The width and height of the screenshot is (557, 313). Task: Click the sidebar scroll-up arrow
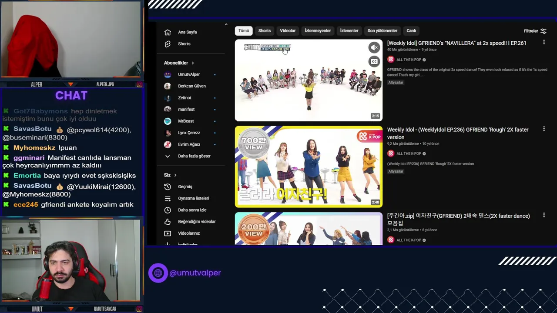(226, 25)
